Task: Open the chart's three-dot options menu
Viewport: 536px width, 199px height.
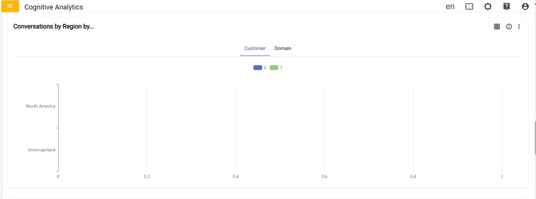Action: click(x=519, y=27)
